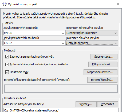Open Mapování úložiště... dialog
This screenshot has height=112, width=122.
[100, 72]
